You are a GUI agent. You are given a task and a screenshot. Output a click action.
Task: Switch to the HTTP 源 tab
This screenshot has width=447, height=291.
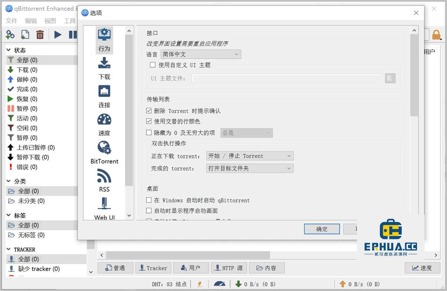point(229,268)
